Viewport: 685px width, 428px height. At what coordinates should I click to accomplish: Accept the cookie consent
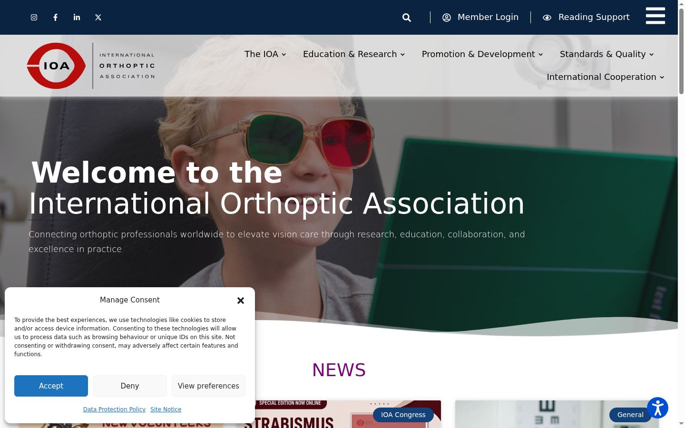click(x=51, y=386)
